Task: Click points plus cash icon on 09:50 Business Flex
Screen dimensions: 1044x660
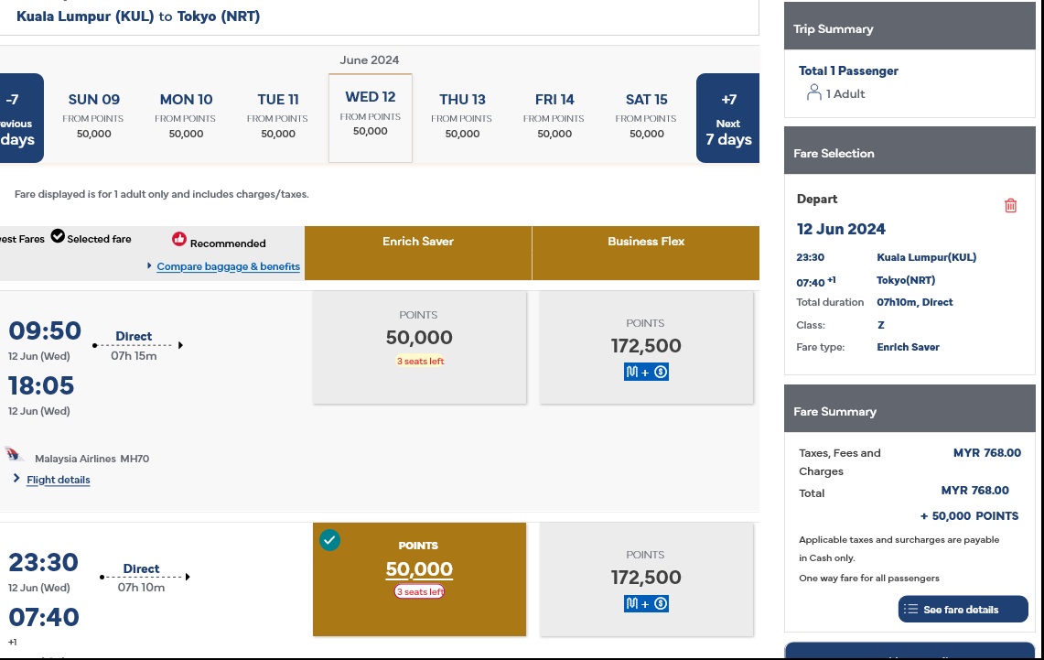Action: [646, 373]
